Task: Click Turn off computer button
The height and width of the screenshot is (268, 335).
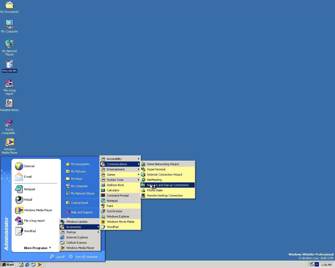Action: point(83,257)
